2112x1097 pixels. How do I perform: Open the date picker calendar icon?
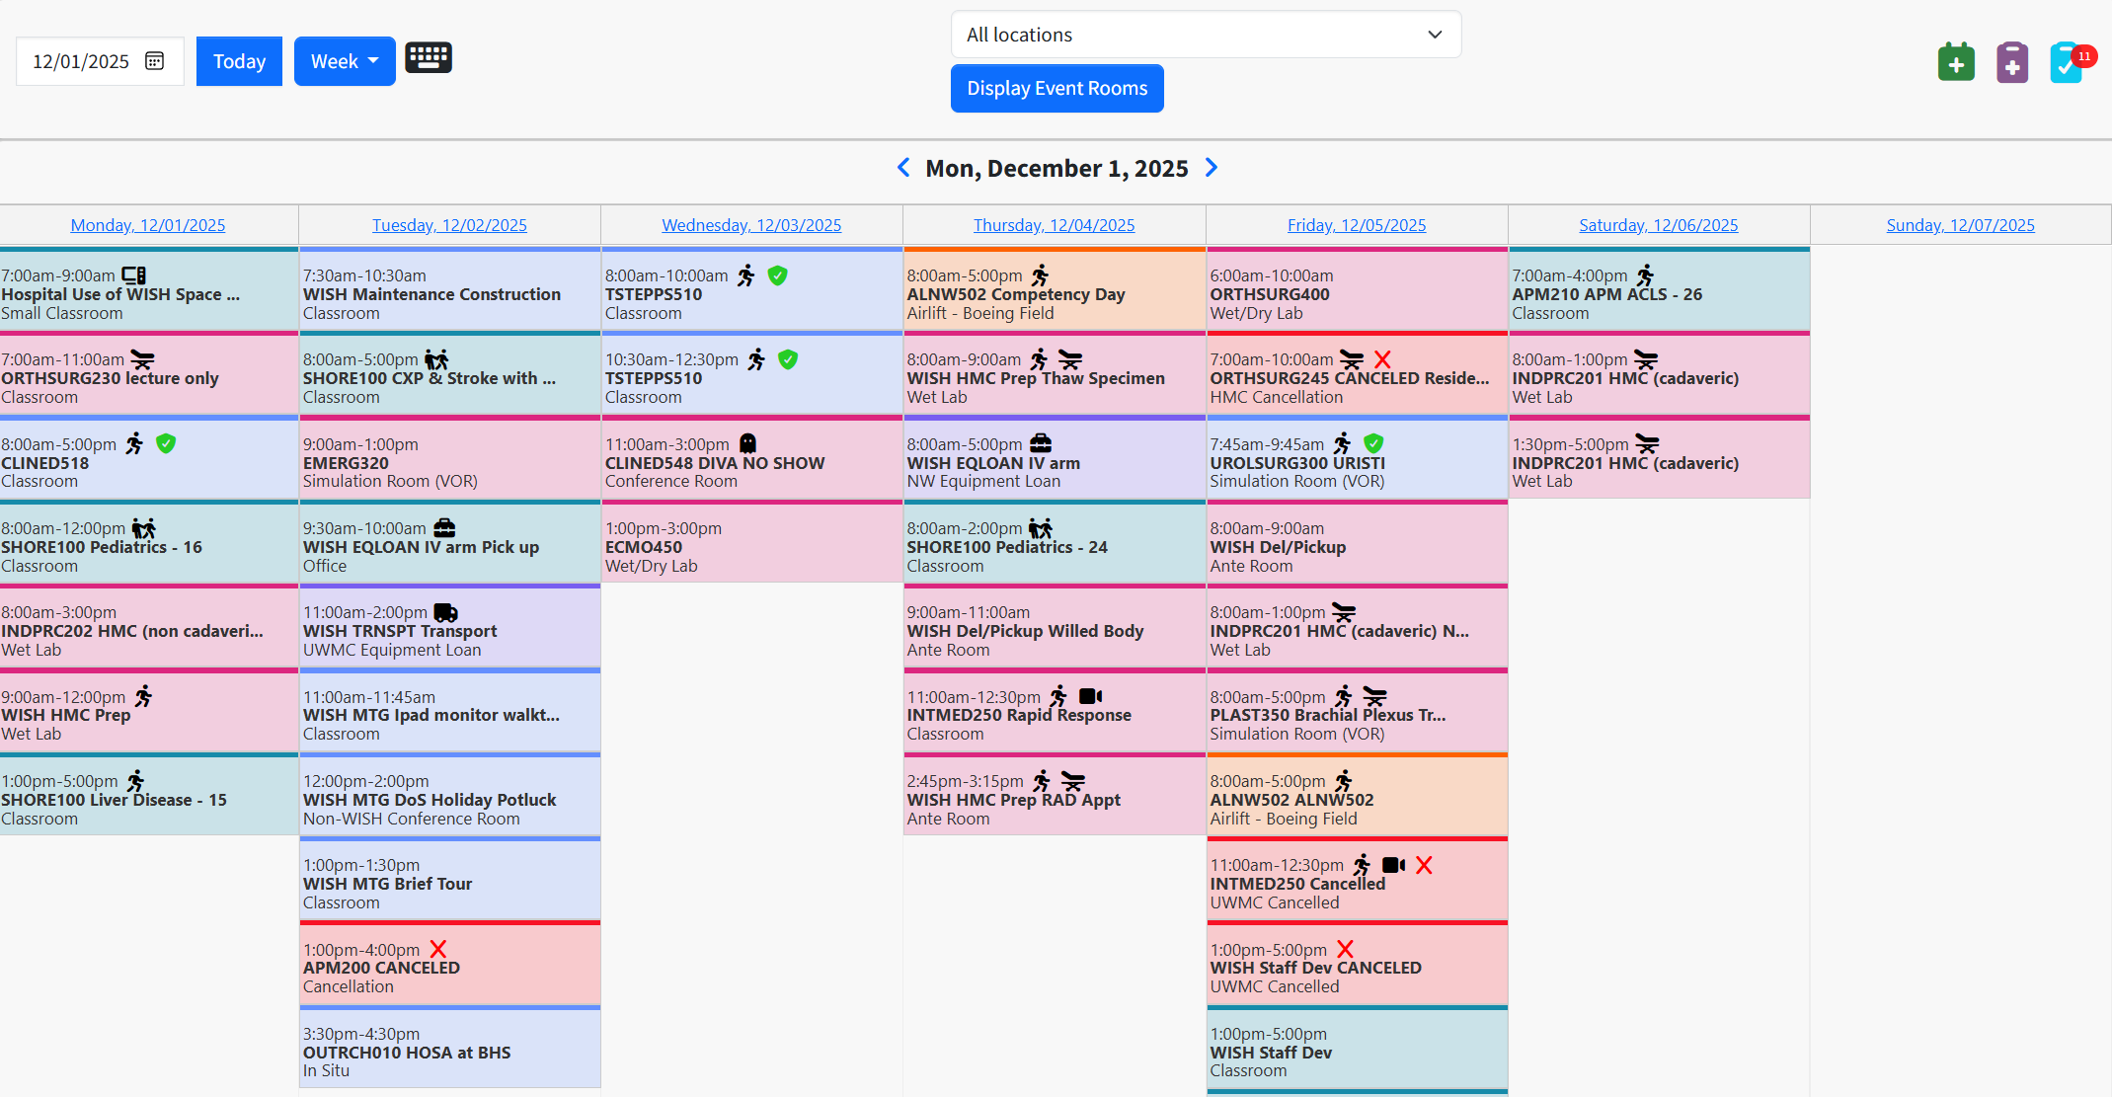(155, 61)
